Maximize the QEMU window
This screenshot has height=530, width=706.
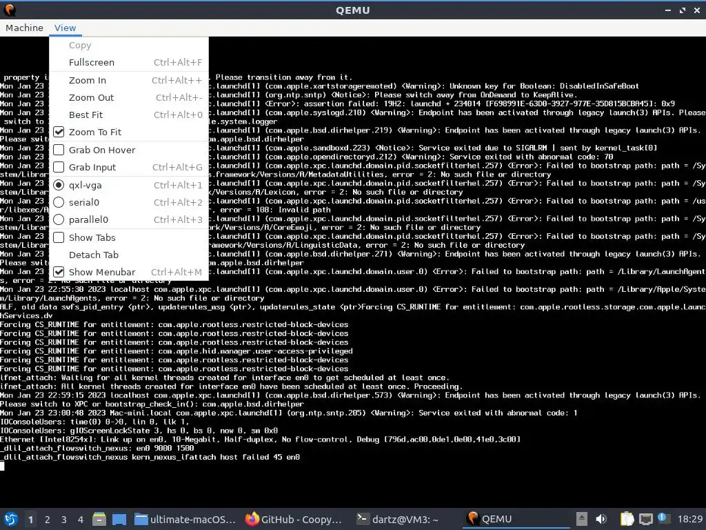[x=683, y=10]
